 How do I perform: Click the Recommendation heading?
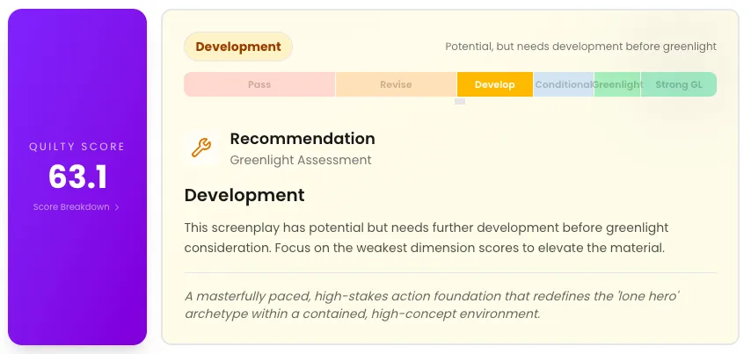[x=302, y=139]
